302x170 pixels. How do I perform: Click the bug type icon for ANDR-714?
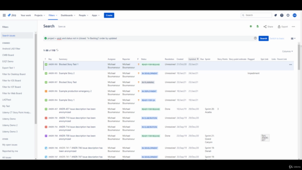point(46,127)
